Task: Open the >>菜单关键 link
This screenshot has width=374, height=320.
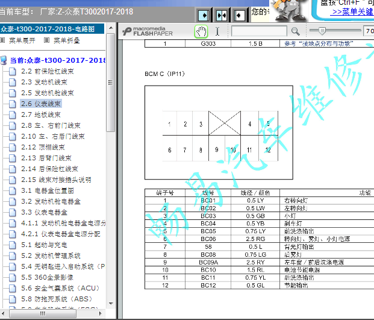Action: coord(352,11)
